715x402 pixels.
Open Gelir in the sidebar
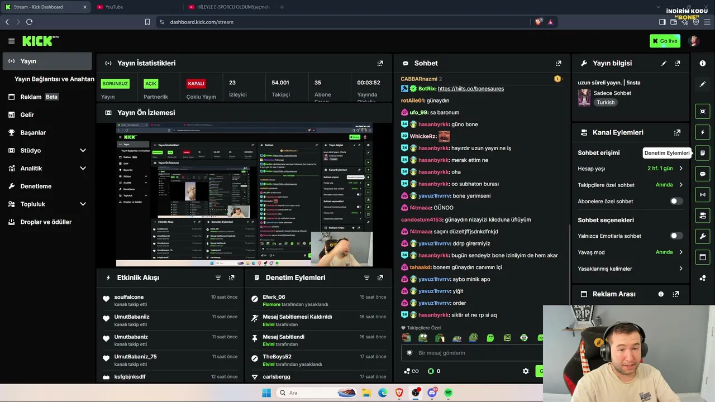click(x=47, y=114)
